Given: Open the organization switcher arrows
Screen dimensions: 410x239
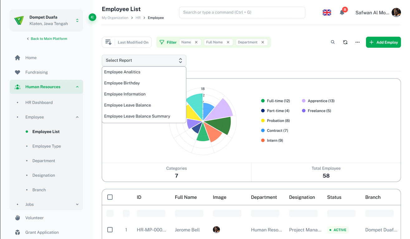Looking at the screenshot, I should point(77,21).
